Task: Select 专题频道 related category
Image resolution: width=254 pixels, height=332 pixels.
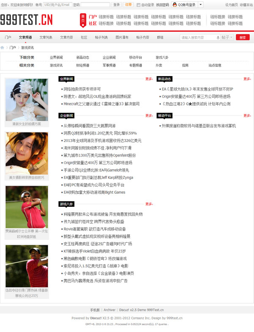Action: [136, 66]
